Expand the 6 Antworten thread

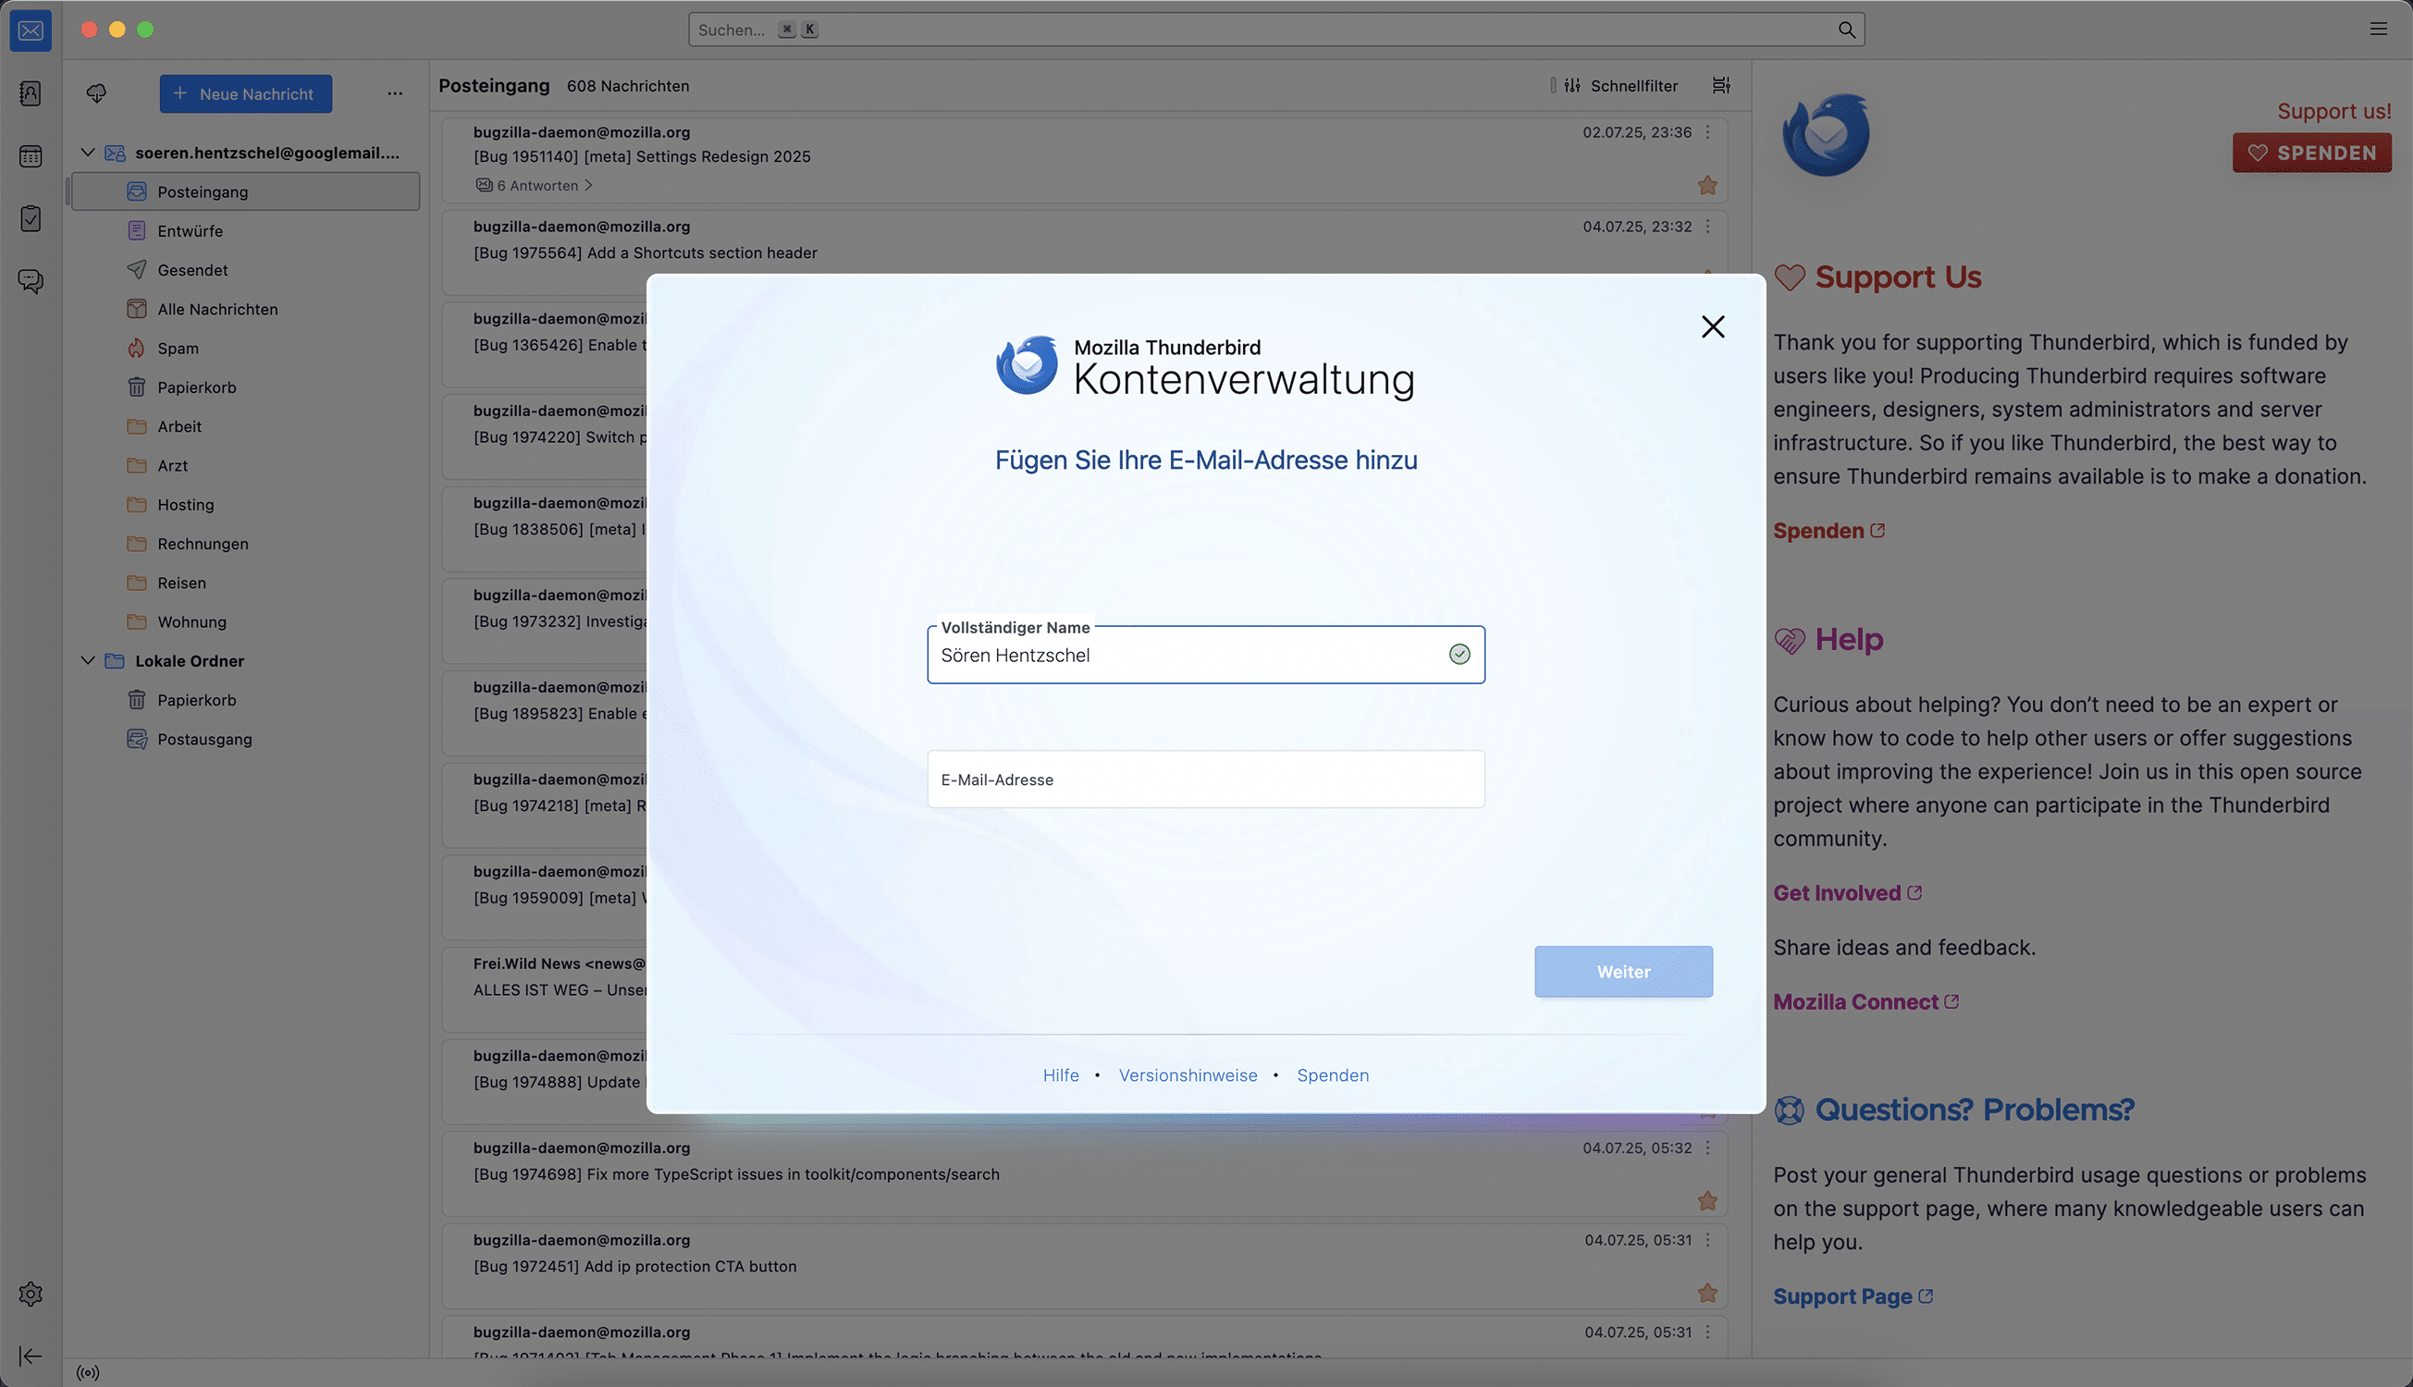coord(534,186)
